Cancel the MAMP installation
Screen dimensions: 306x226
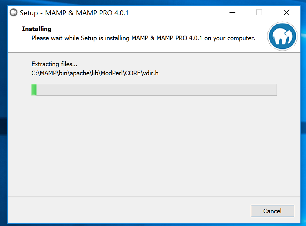click(x=272, y=211)
